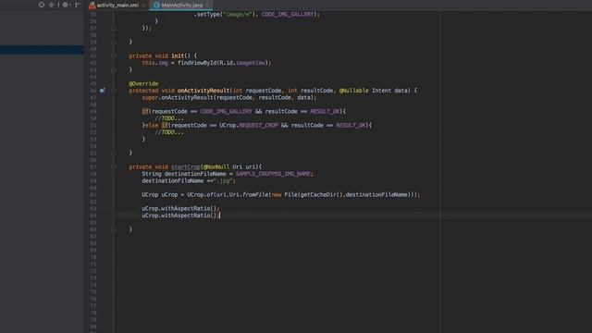Select the MainActivity.java tab
Screen dimensions: 592x333
181,5
